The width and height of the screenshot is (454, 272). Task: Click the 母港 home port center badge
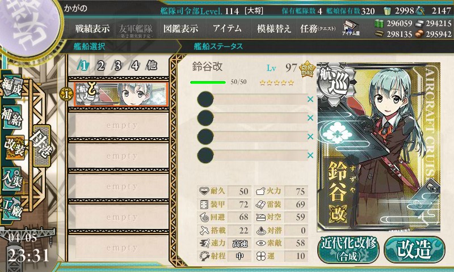coord(42,146)
